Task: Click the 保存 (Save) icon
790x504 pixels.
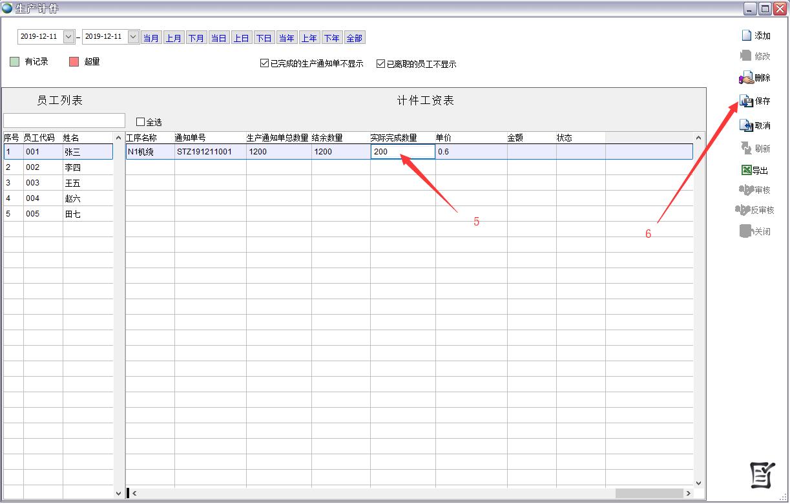Action: pos(746,101)
